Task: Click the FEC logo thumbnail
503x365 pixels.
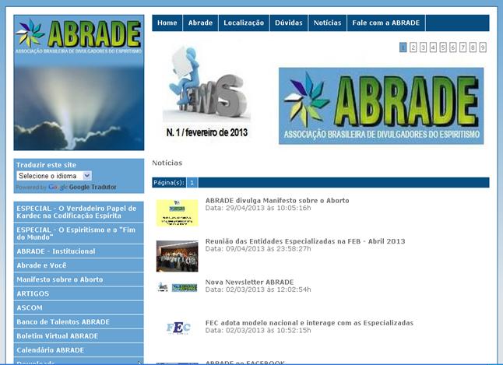Action: click(178, 328)
